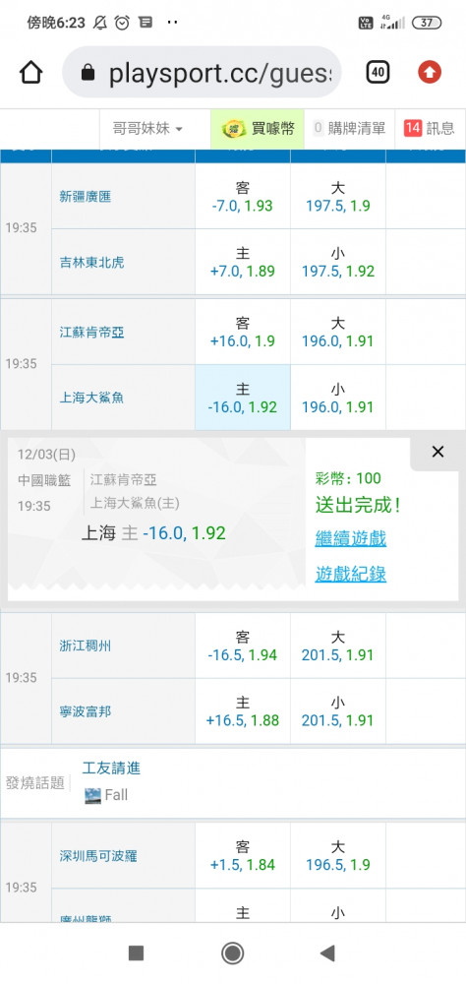Open 訊息 with 14 notifications
The width and height of the screenshot is (466, 984).
click(x=430, y=129)
